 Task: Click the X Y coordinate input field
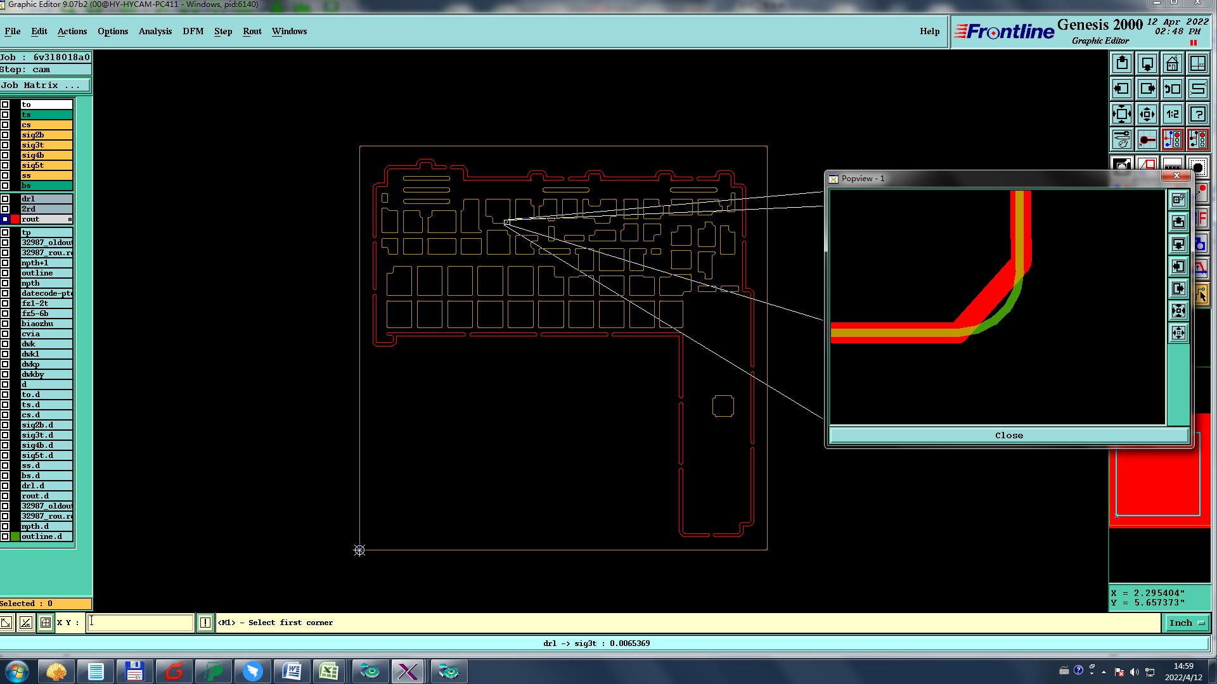pos(140,623)
